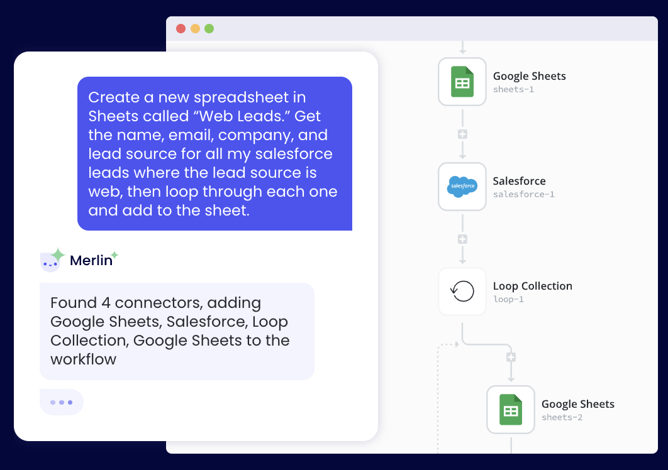This screenshot has width=668, height=470.
Task: Open the Salesforce salesforce-1 node icon
Action: [x=462, y=187]
